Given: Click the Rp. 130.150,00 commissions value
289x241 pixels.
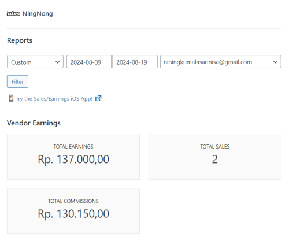Looking at the screenshot, I should (x=73, y=214).
